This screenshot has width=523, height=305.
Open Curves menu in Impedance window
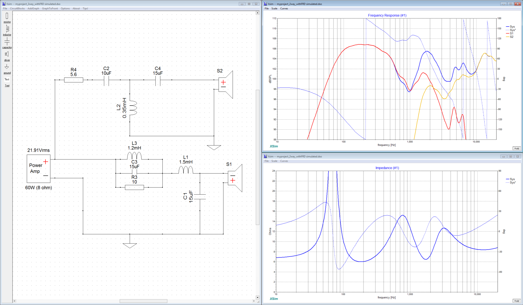point(284,161)
